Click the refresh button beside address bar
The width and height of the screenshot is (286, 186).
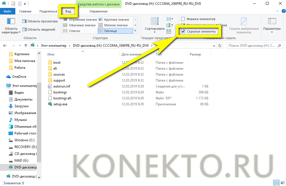220,46
